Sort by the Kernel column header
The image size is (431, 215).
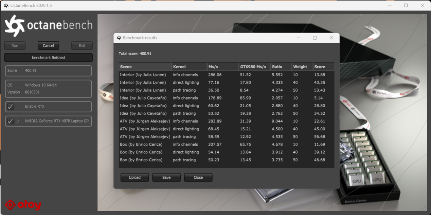tap(190, 67)
